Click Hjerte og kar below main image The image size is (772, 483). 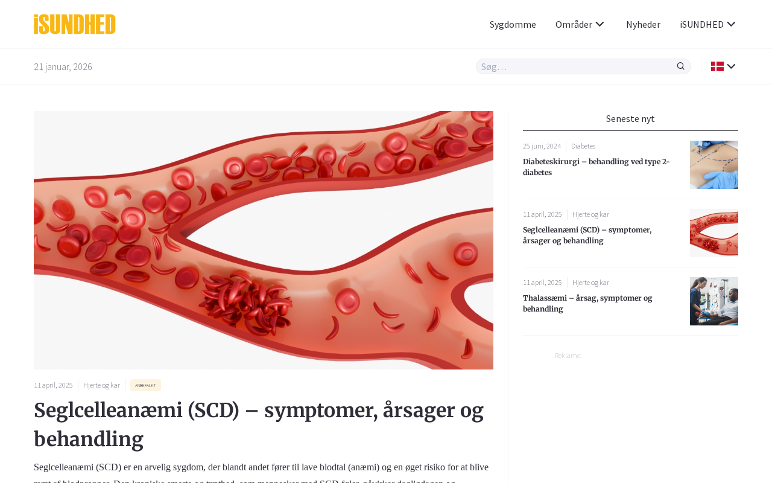click(101, 385)
